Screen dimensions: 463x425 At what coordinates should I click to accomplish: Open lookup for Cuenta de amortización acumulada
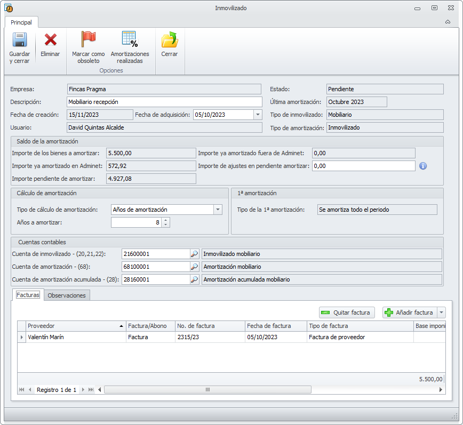point(195,279)
